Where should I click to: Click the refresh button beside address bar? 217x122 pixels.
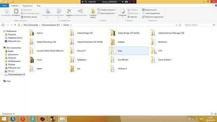pyautogui.click(x=180, y=25)
